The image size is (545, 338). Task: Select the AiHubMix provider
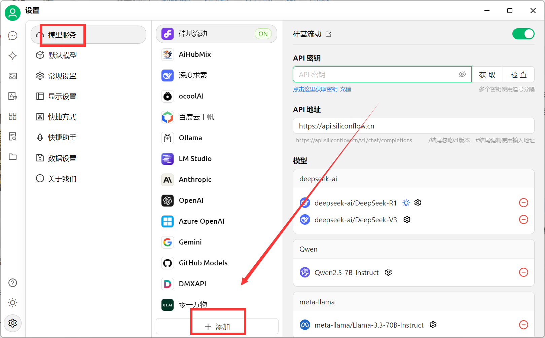tap(216, 54)
